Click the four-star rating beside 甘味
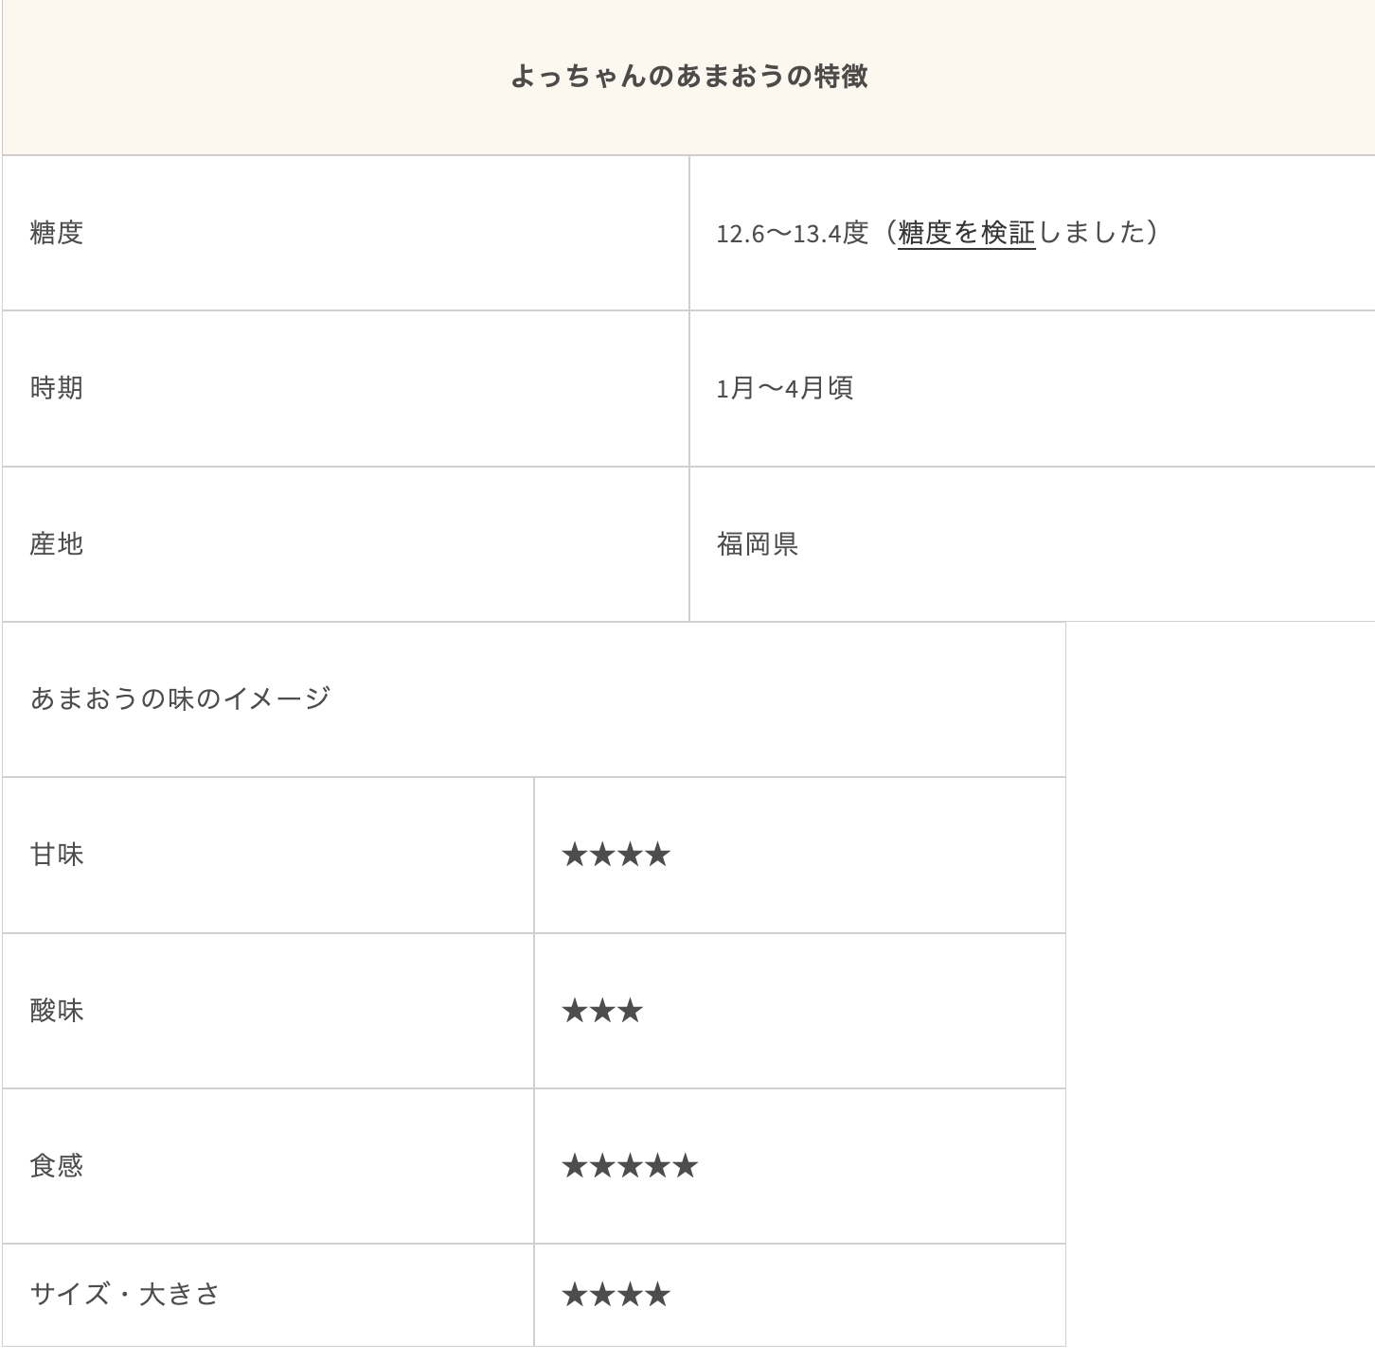 point(616,855)
